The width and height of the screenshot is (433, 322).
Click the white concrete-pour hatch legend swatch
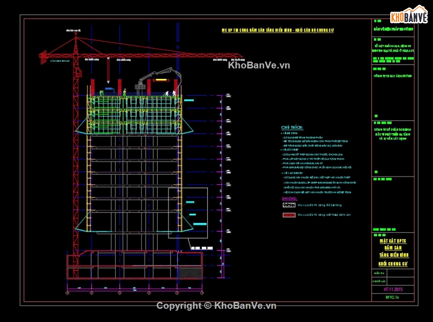289,205
